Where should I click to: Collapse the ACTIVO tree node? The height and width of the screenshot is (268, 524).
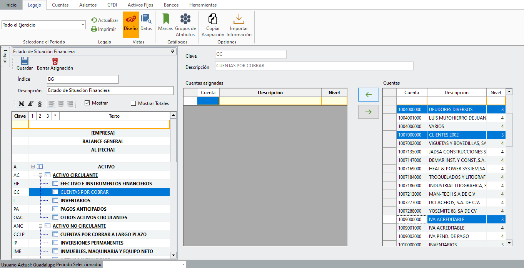(33, 167)
